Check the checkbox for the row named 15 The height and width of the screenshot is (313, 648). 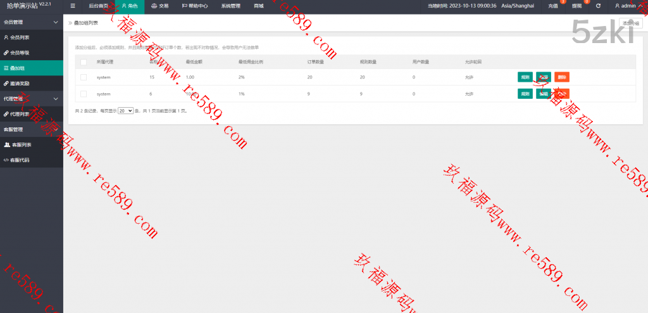click(84, 77)
